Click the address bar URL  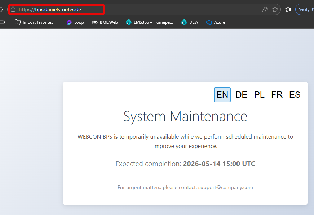click(x=50, y=9)
